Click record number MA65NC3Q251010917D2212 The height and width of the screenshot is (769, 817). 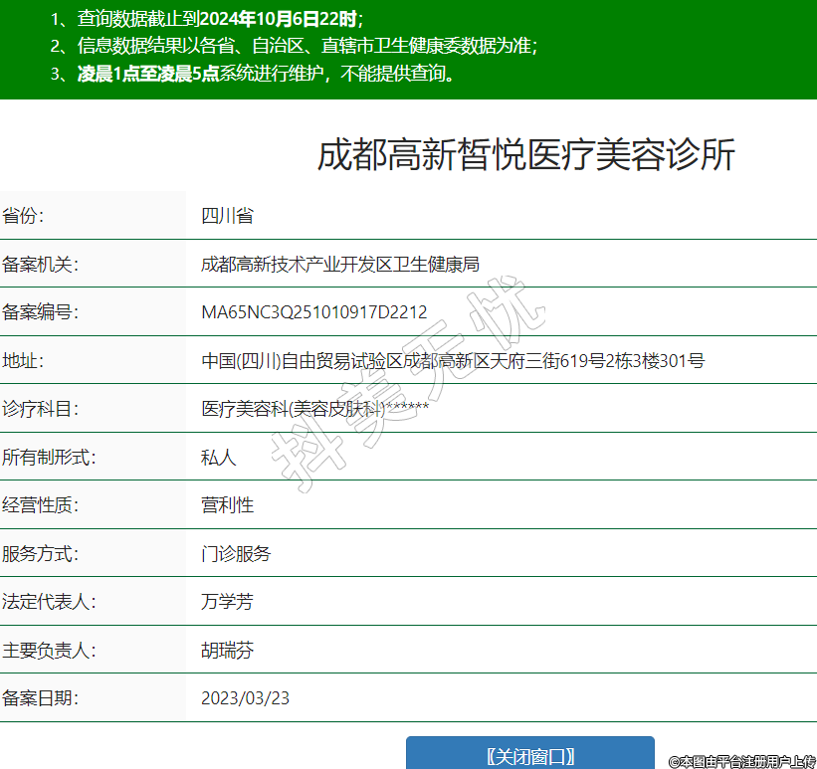coord(313,312)
